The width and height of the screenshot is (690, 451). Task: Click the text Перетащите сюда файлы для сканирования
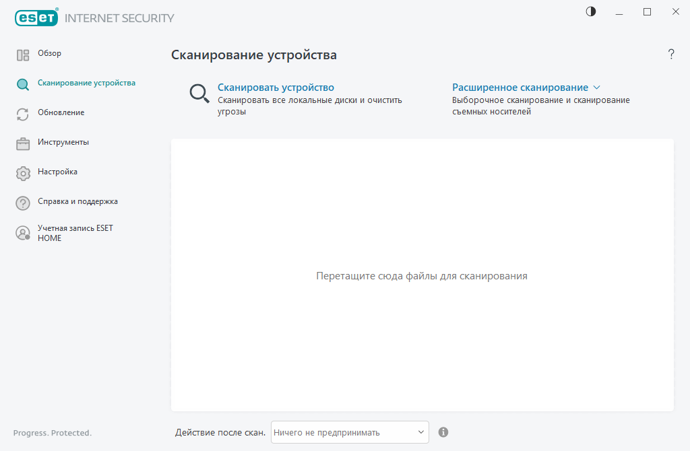[422, 276]
